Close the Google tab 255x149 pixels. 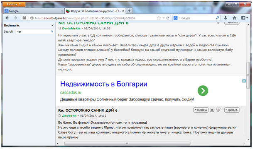point(62,11)
